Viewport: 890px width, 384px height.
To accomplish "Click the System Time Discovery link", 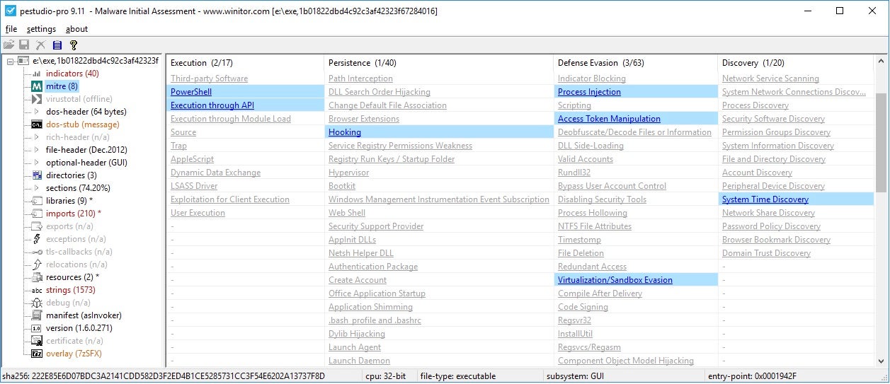I will coord(765,199).
